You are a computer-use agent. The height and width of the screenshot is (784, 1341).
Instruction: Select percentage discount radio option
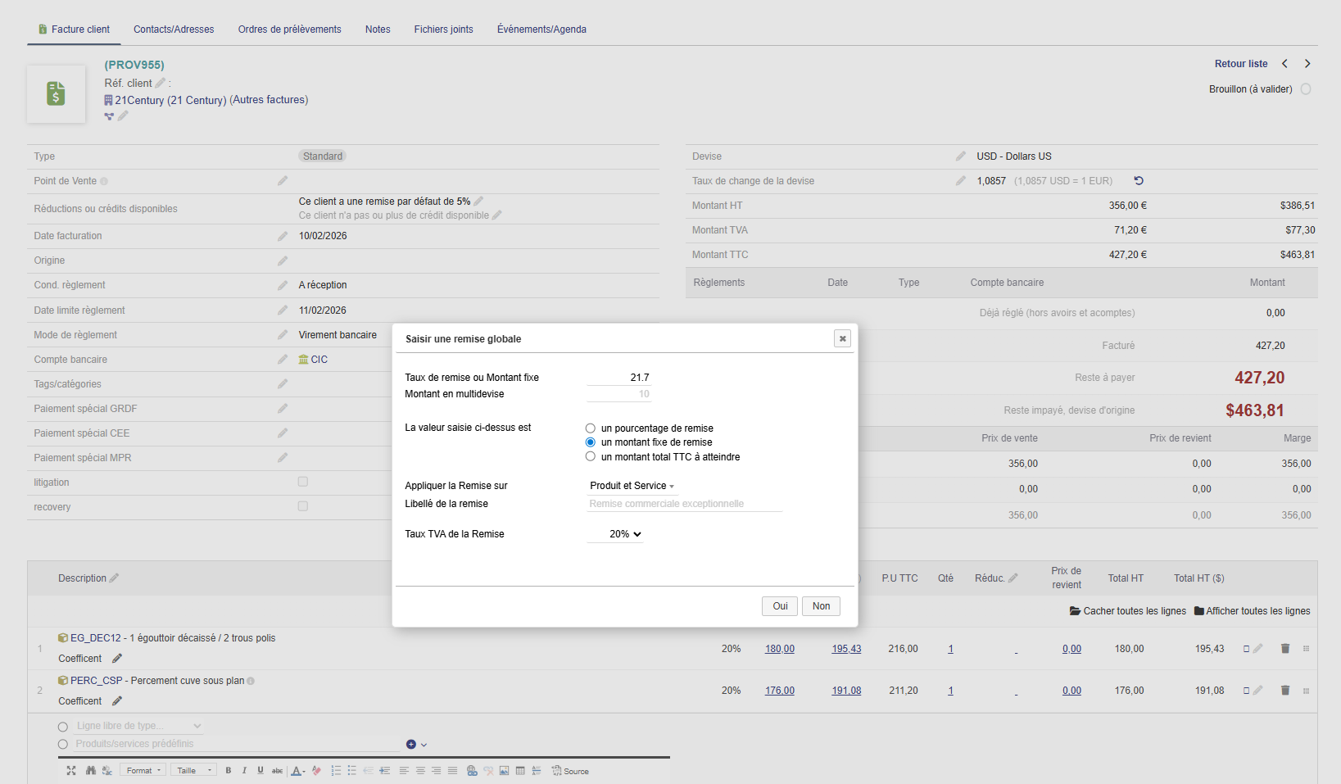tap(591, 428)
